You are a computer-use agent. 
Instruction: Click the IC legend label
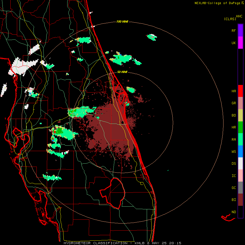[234, 176]
